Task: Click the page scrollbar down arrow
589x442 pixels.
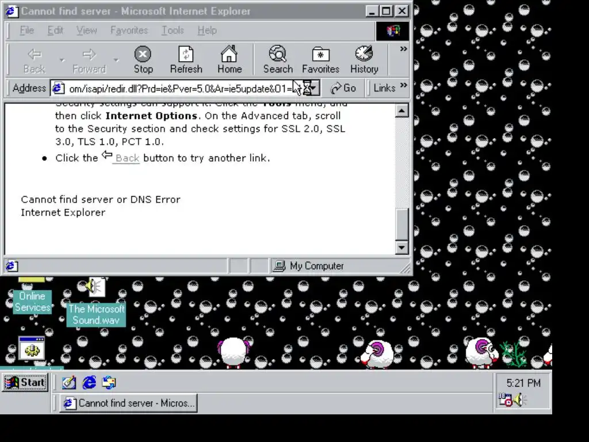Action: 402,247
